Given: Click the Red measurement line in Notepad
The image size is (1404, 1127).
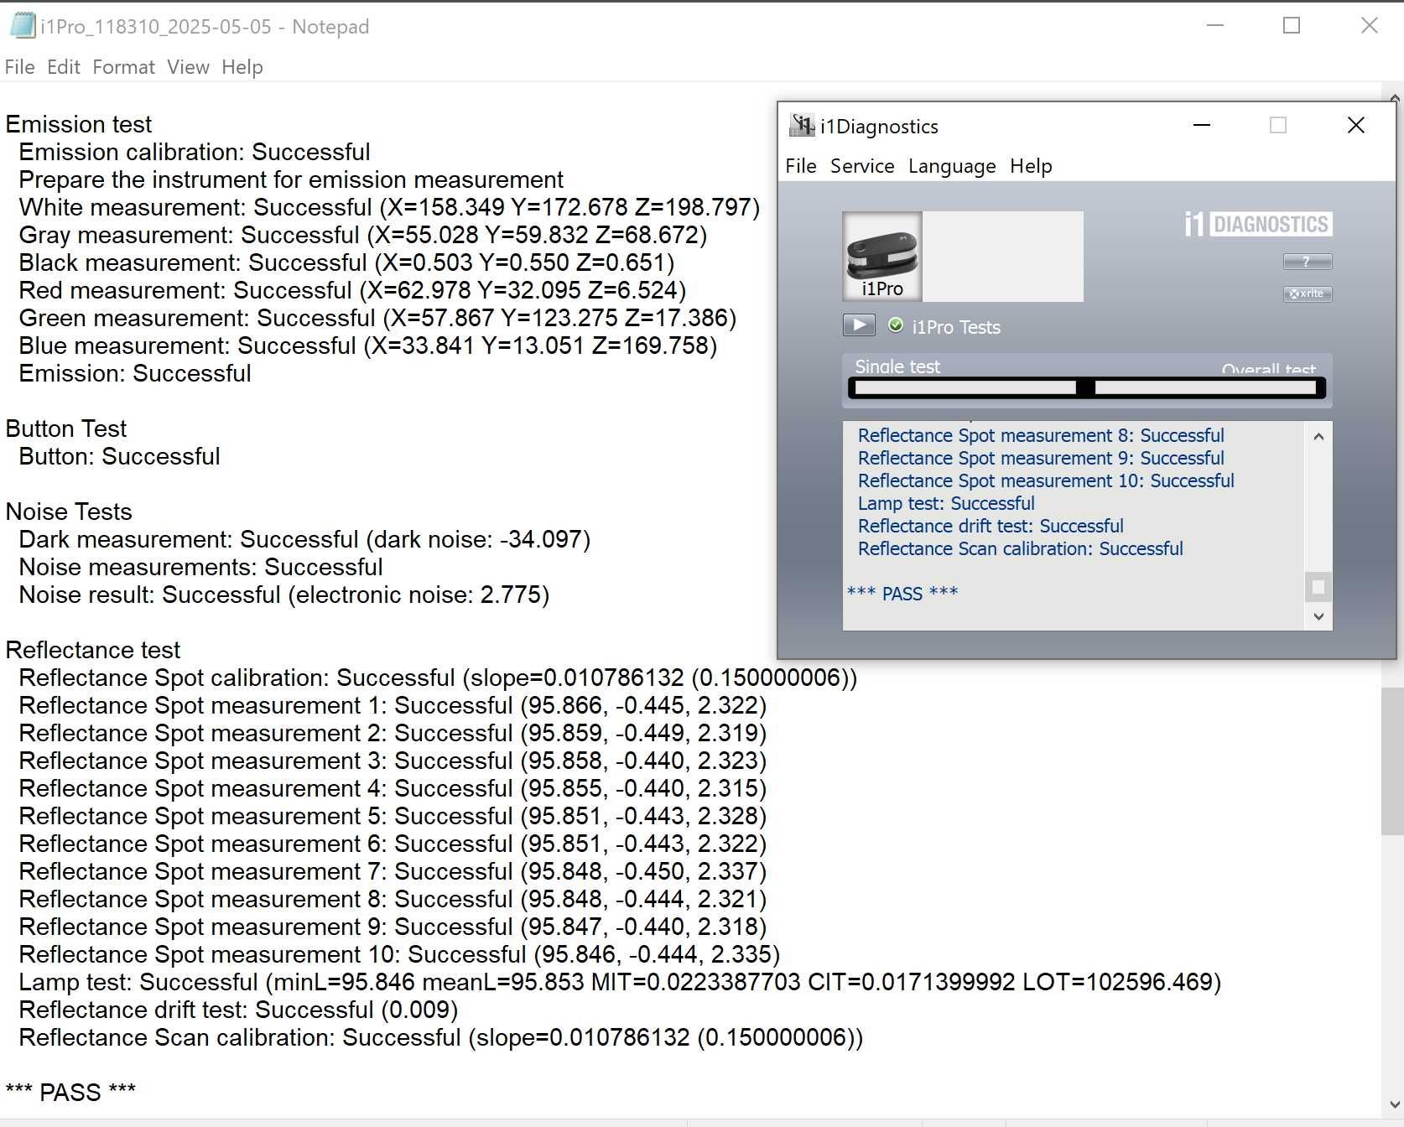Looking at the screenshot, I should click(352, 290).
